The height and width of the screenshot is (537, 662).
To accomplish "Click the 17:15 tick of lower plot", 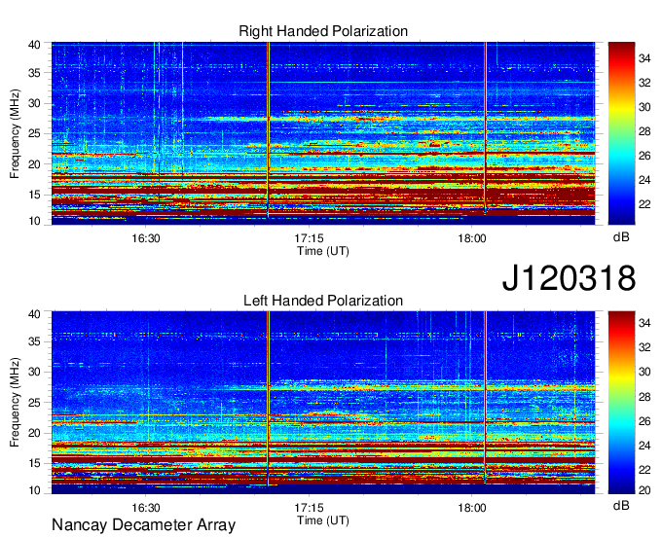I will (x=309, y=508).
